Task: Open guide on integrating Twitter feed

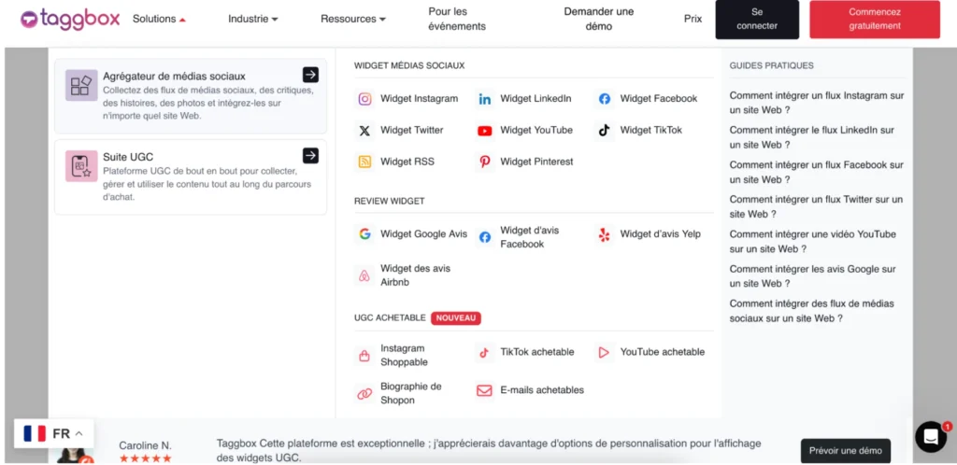Action: click(816, 207)
